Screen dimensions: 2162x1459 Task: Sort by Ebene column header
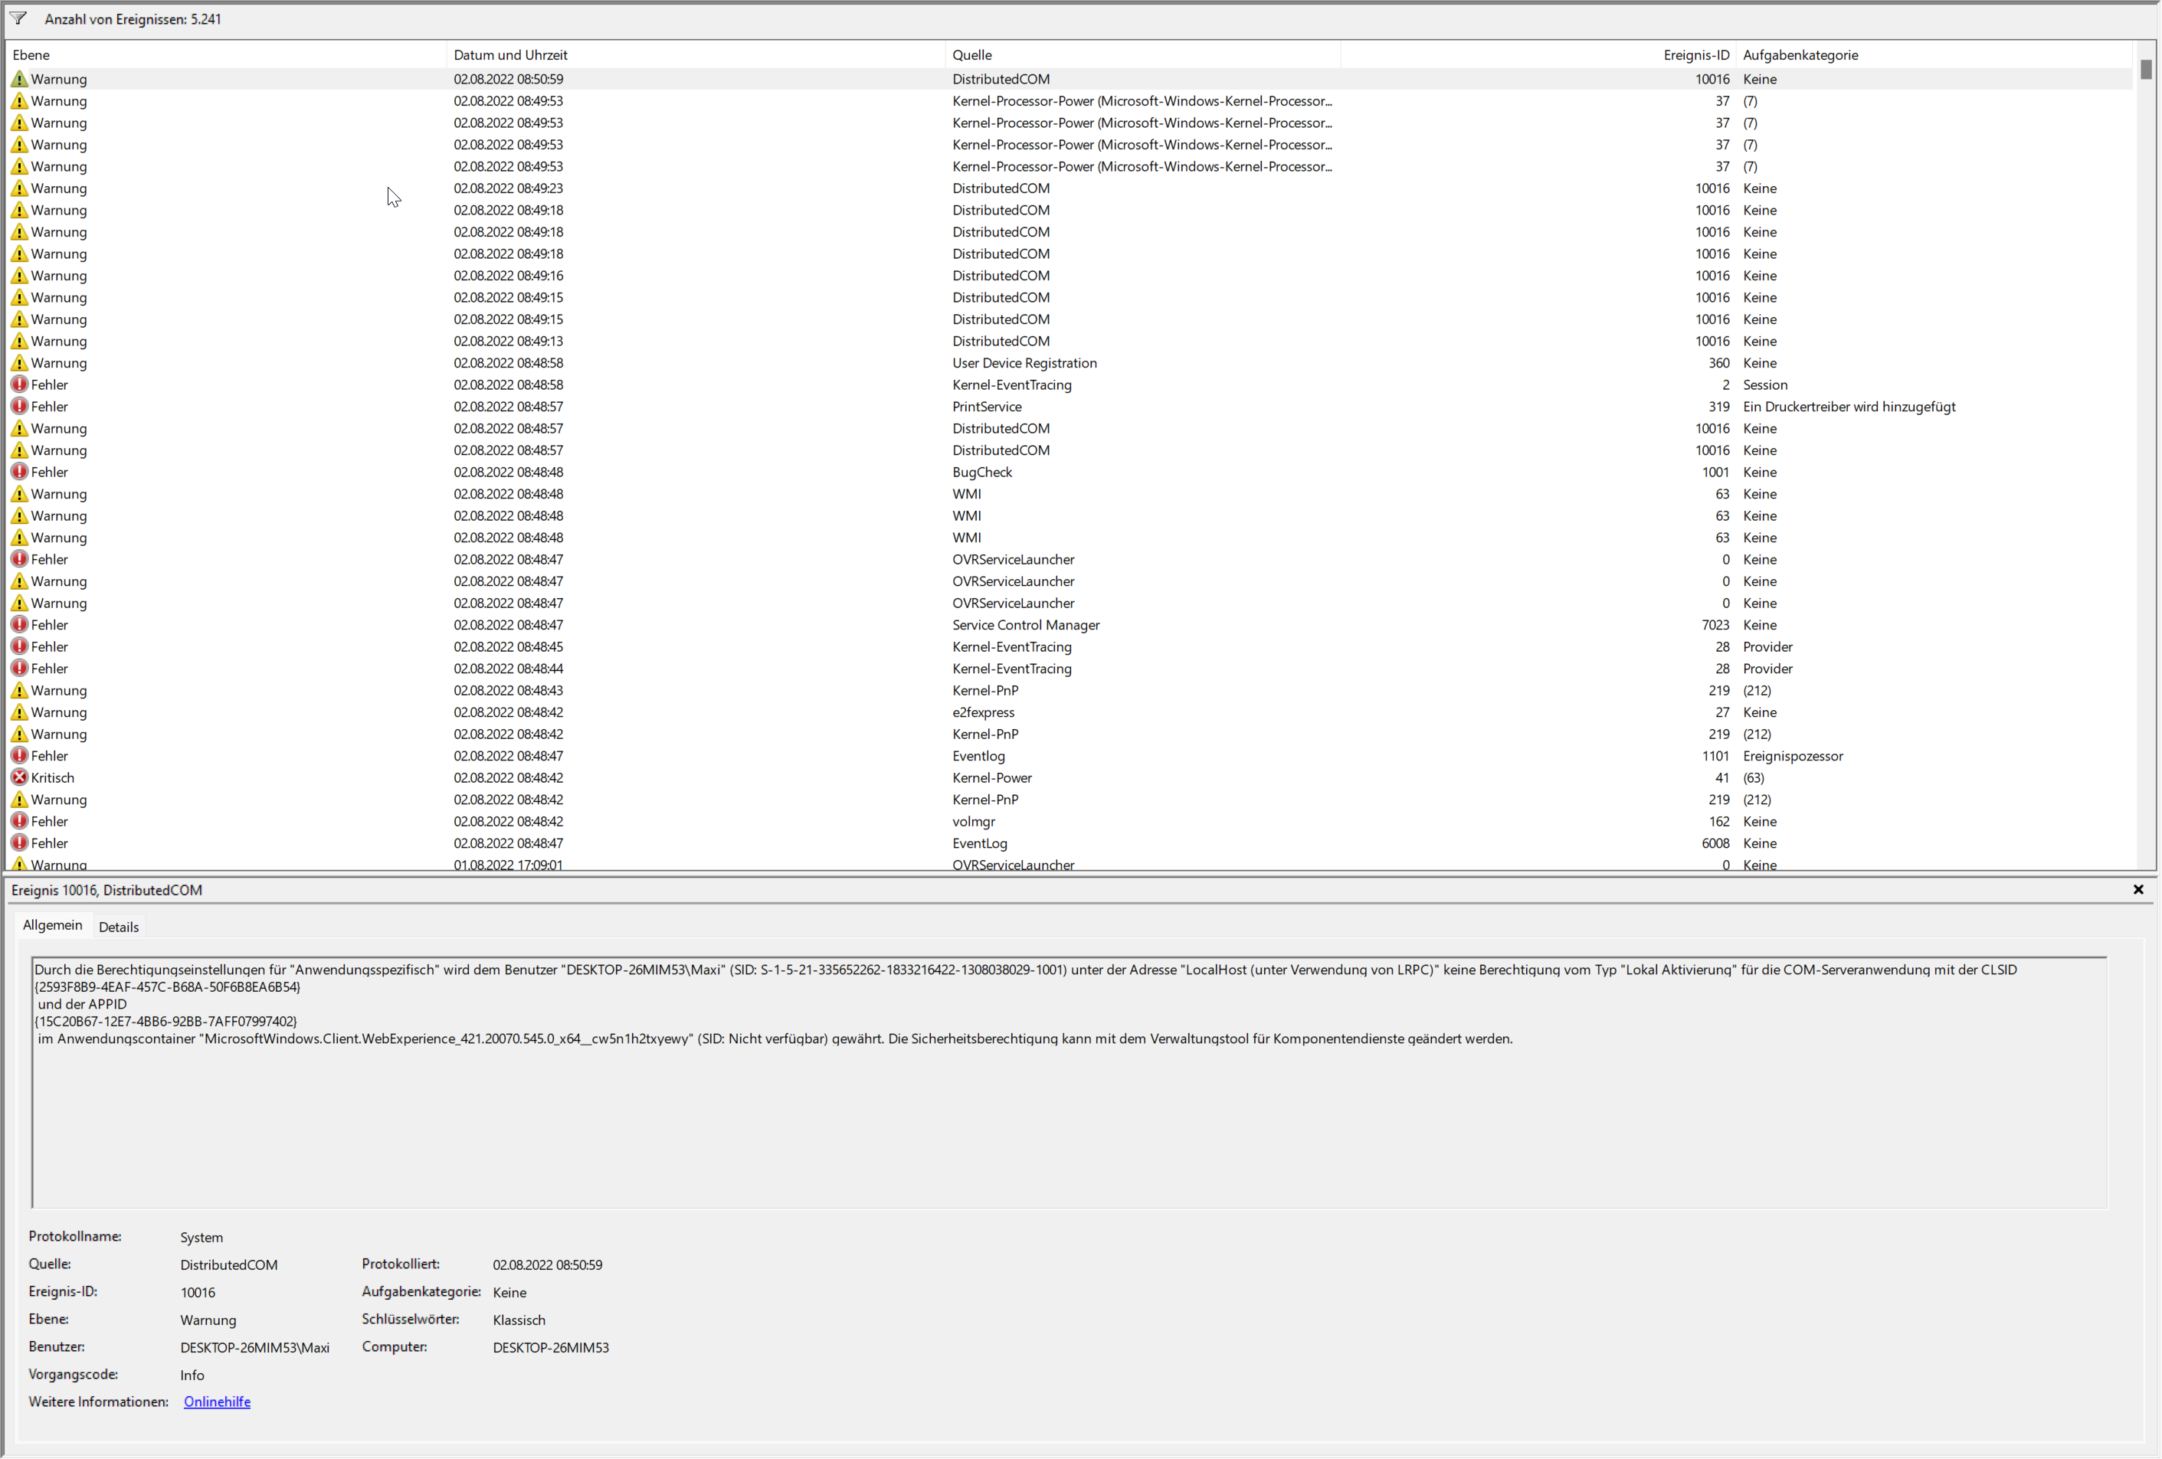click(x=31, y=55)
